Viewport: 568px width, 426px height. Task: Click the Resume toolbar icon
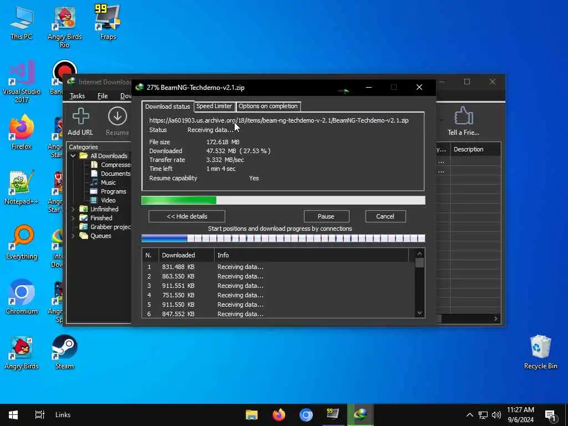click(x=118, y=121)
